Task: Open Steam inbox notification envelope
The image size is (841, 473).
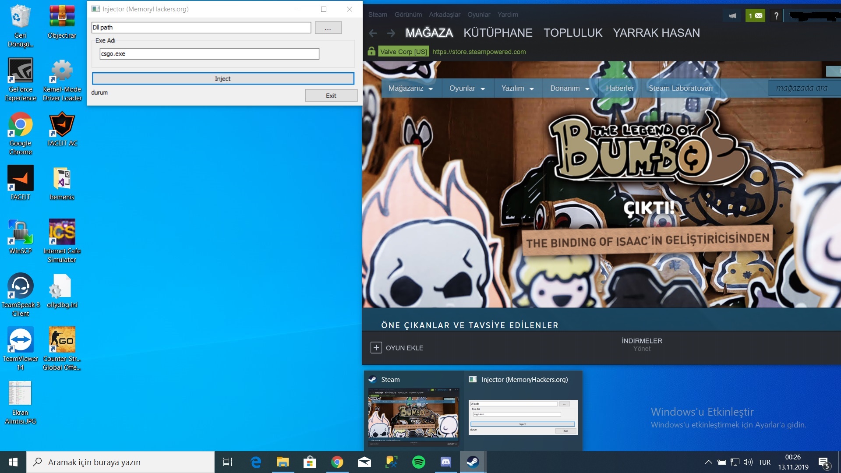Action: coord(755,16)
